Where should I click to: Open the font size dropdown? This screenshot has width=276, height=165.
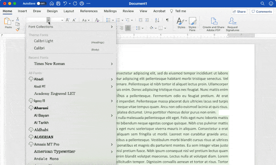(62, 20)
